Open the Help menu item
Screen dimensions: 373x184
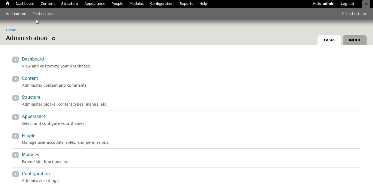[203, 4]
